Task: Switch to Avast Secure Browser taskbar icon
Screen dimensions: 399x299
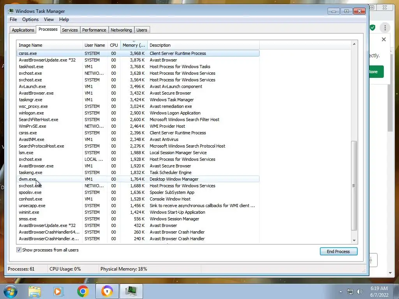Action: 107,291
